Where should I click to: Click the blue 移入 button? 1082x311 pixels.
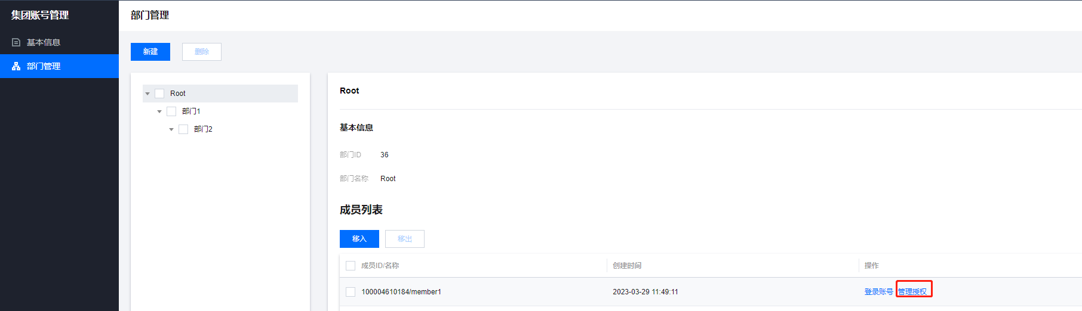point(359,239)
